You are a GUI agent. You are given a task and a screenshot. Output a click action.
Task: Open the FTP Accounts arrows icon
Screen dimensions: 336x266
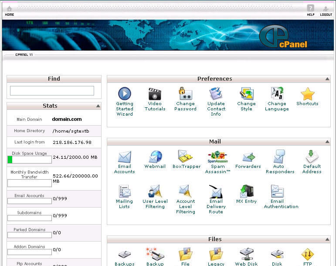(x=307, y=254)
